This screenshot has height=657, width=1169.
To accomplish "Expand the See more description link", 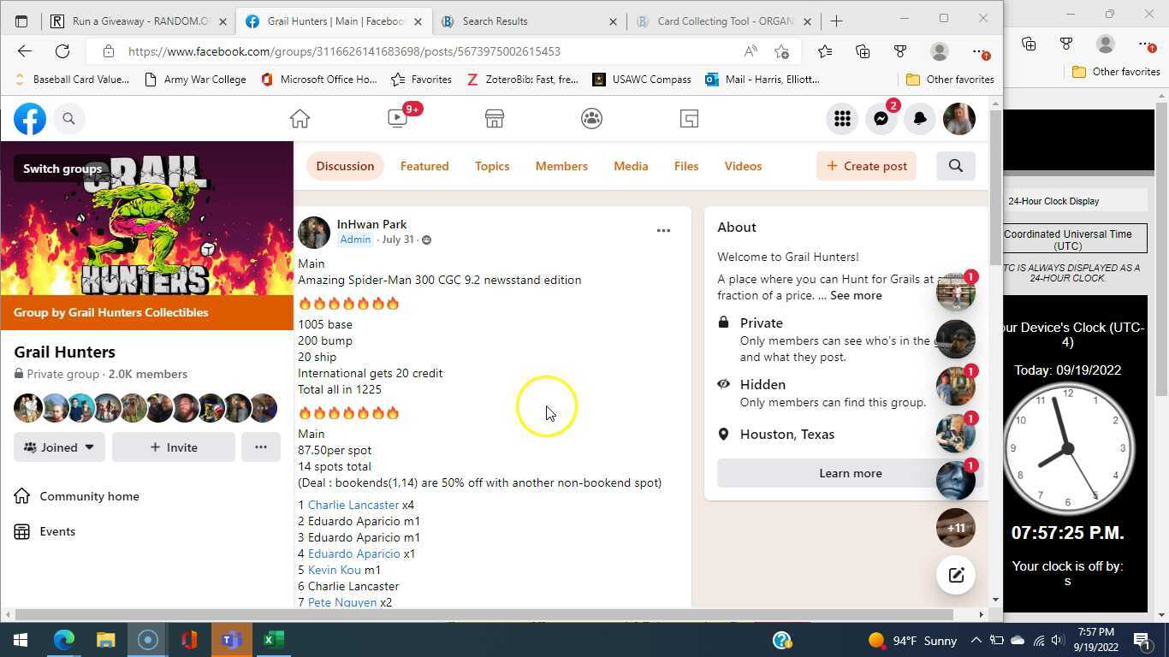I will click(x=855, y=295).
